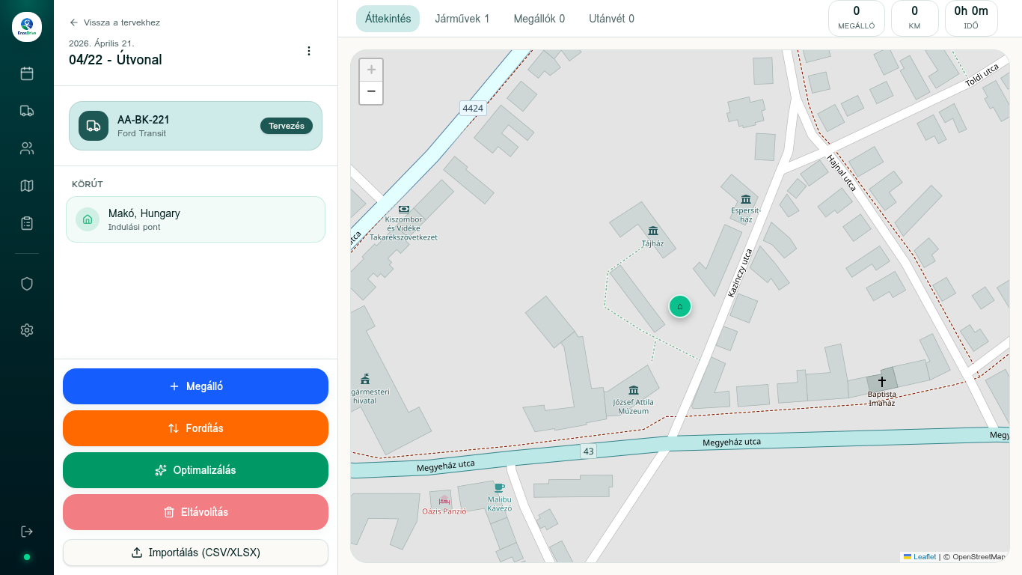Open the three-dot route options menu
1022x575 pixels.
pos(309,51)
